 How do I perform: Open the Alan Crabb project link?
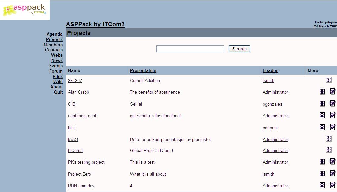(x=79, y=92)
